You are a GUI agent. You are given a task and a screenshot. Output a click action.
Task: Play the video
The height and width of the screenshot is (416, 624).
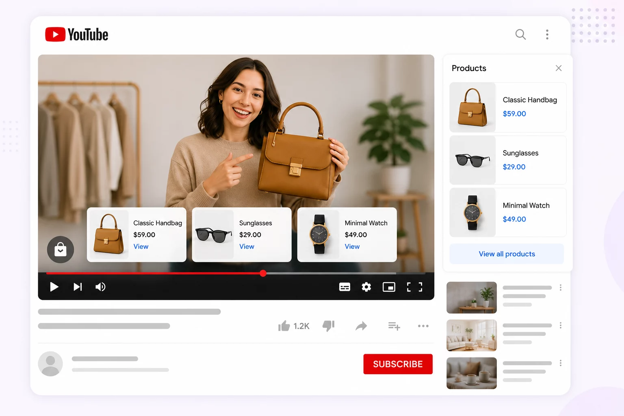pyautogui.click(x=54, y=287)
